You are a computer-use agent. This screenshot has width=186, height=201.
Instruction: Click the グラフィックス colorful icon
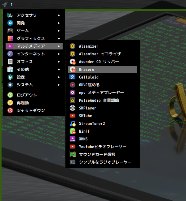tap(10, 38)
